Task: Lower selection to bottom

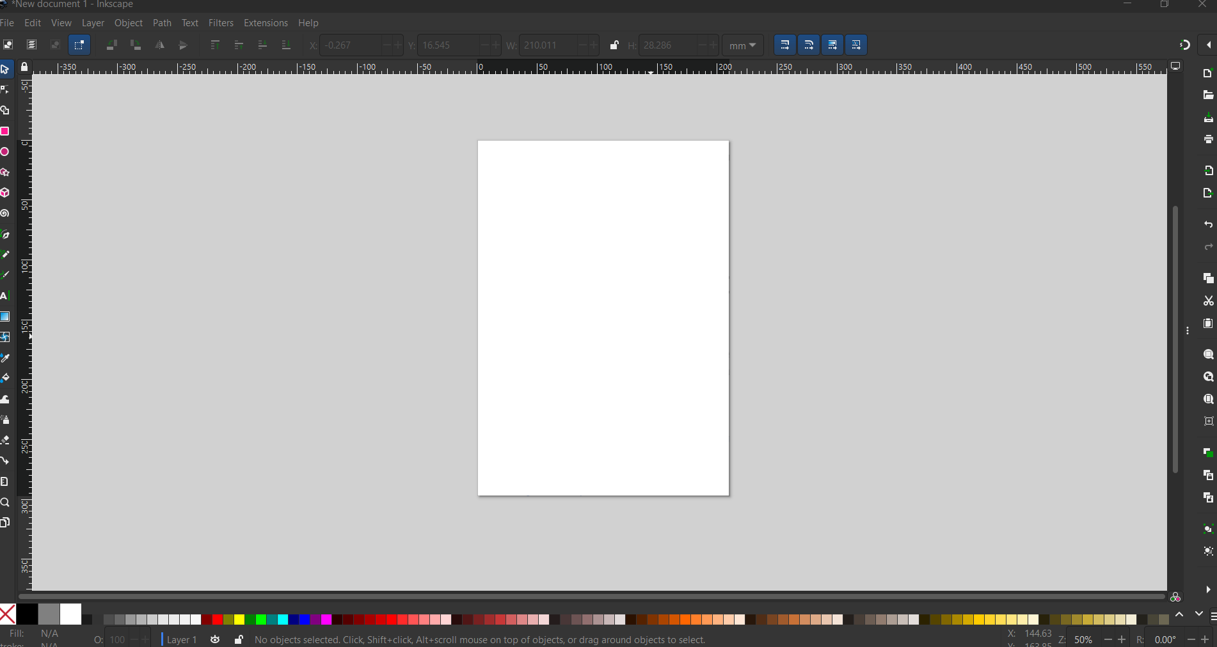Action: (x=286, y=45)
